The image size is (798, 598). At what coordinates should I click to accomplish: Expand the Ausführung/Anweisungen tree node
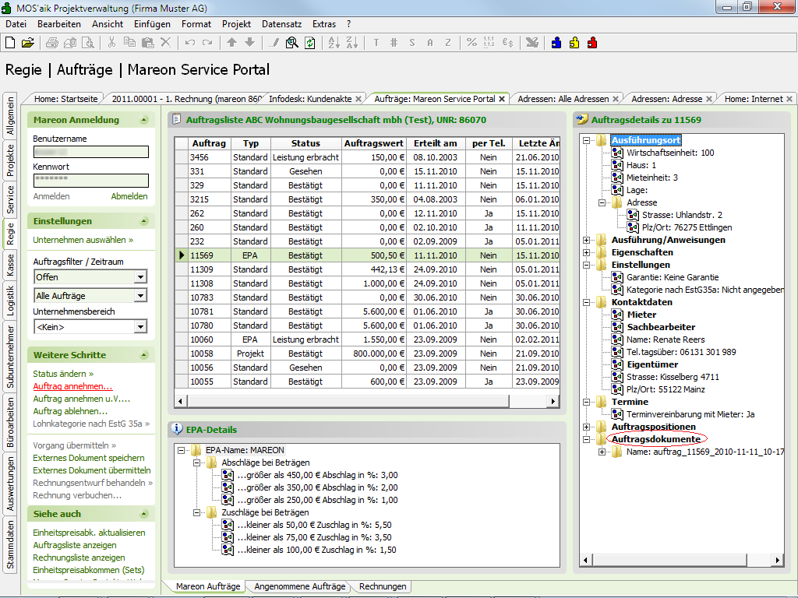click(586, 240)
